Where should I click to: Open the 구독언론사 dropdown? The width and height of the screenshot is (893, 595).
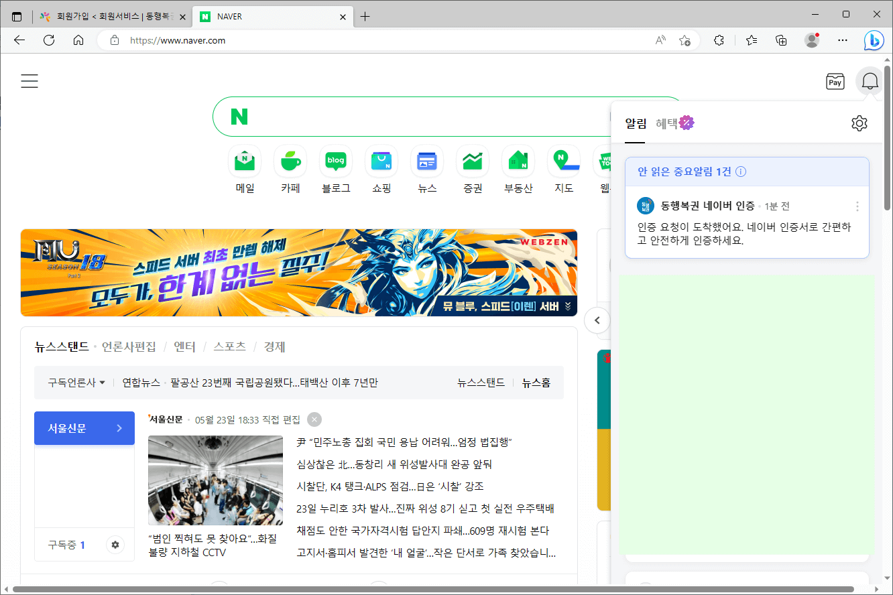pos(74,382)
